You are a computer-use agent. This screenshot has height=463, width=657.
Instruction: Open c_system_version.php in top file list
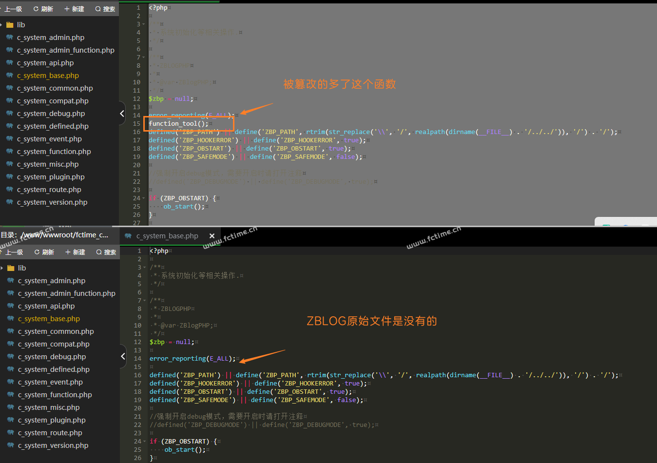tap(52, 202)
